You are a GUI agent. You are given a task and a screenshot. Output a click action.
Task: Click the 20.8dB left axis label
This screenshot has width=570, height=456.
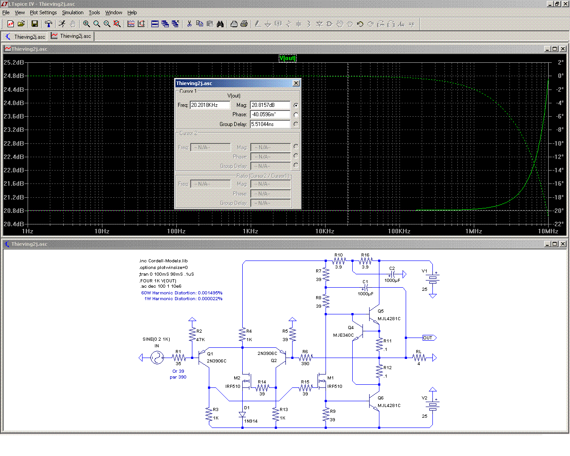pyautogui.click(x=14, y=211)
